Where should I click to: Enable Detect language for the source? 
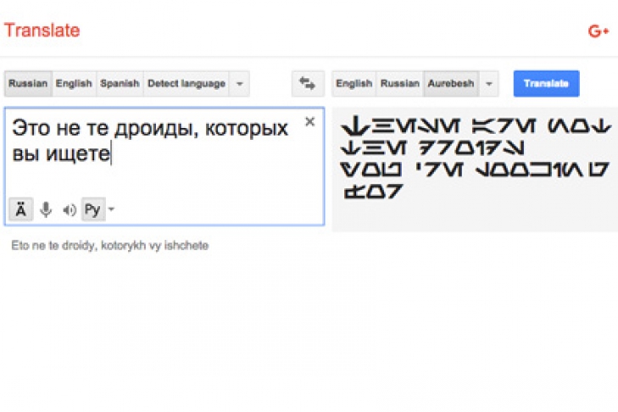tap(187, 83)
